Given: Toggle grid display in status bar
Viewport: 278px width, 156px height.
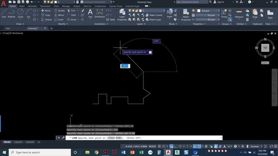Looking at the screenshot, I should pyautogui.click(x=159, y=146).
